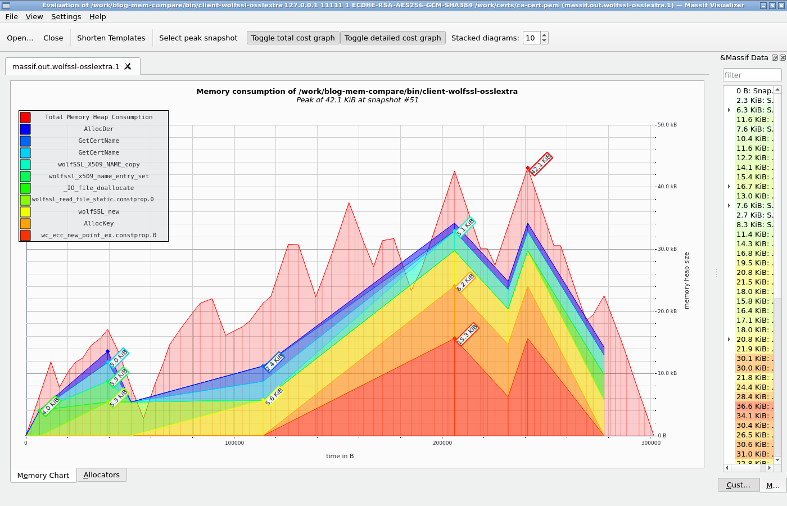The image size is (787, 506).
Task: Click the 42.1 KiB peak label marker
Action: [541, 164]
